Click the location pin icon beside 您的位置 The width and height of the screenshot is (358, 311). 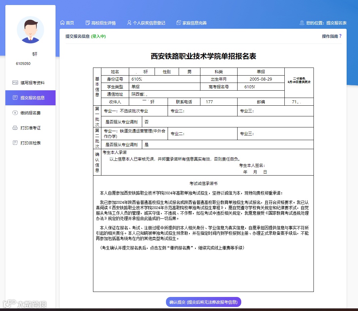pyautogui.click(x=302, y=23)
